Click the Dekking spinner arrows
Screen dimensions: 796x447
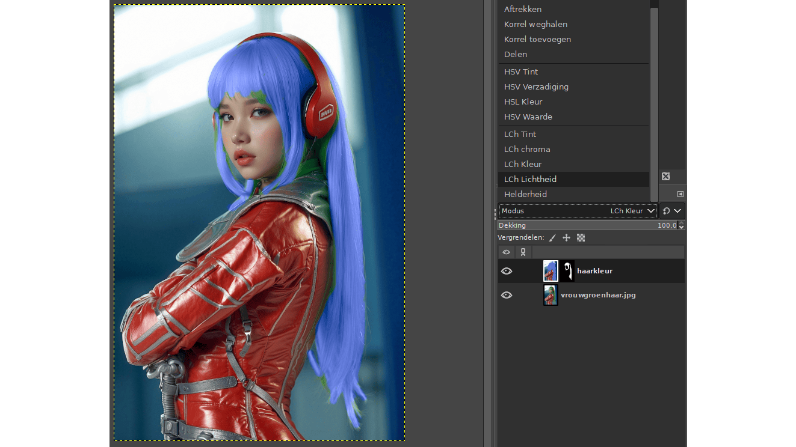[x=681, y=225]
